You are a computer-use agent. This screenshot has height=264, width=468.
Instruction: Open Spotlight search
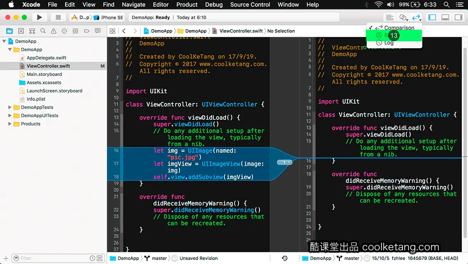[447, 5]
